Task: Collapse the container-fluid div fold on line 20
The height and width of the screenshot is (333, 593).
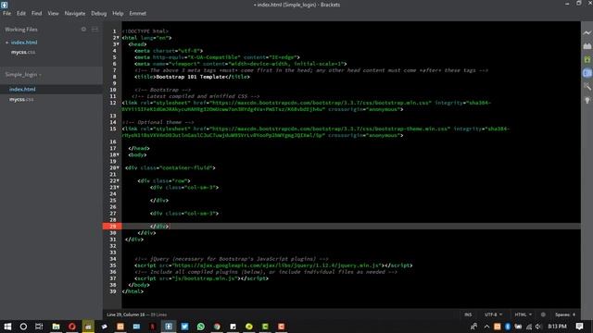Action: coord(118,167)
